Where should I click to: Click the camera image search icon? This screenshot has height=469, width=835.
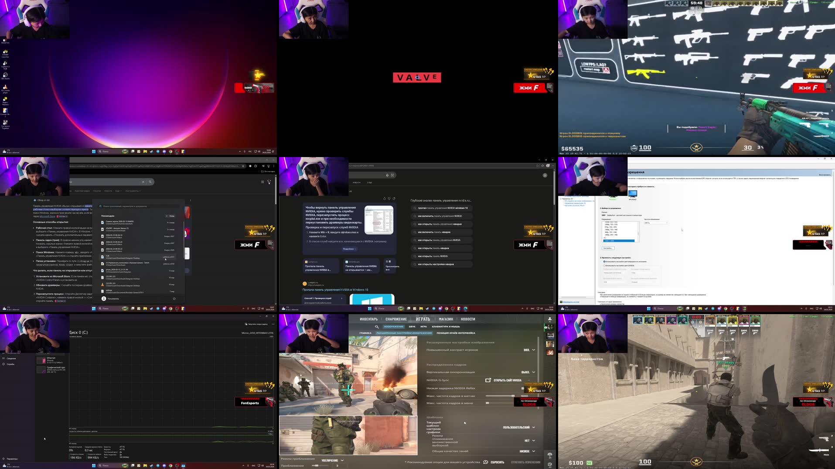(392, 175)
